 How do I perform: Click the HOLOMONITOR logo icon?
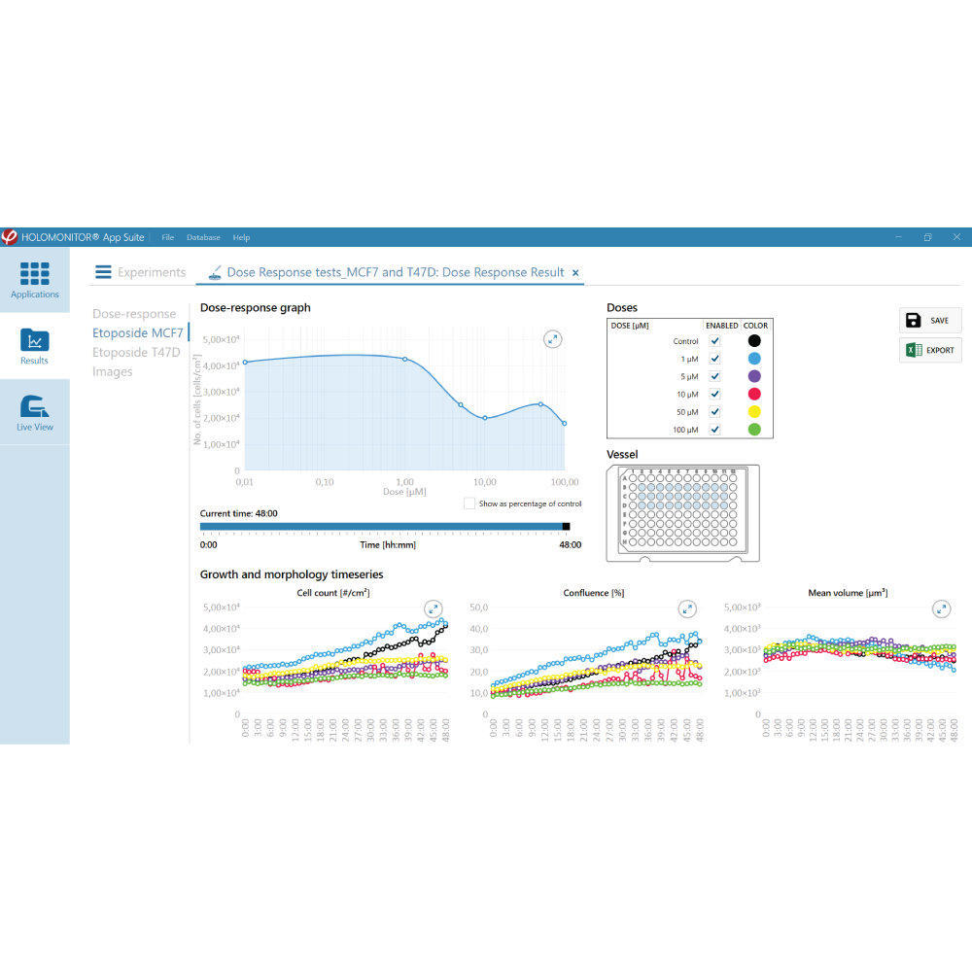click(10, 237)
